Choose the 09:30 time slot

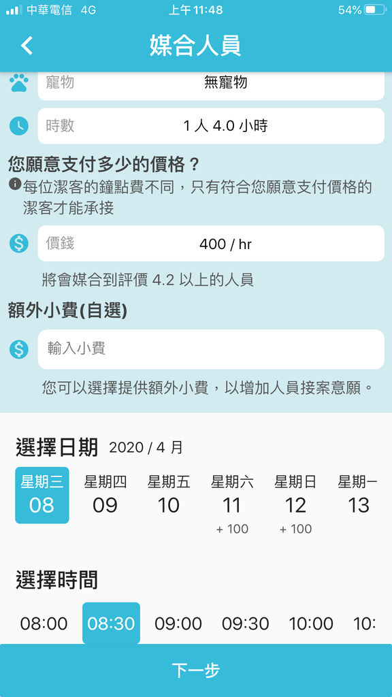pos(245,623)
